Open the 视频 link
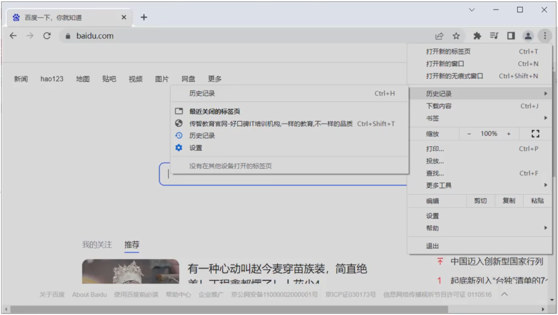 point(136,79)
